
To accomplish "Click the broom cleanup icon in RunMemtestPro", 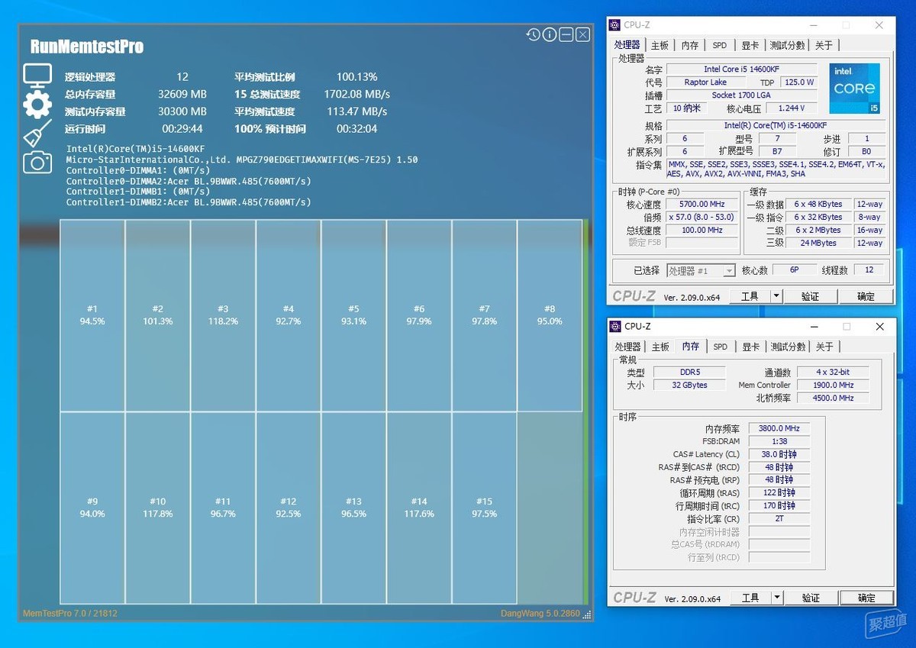I will tap(37, 134).
